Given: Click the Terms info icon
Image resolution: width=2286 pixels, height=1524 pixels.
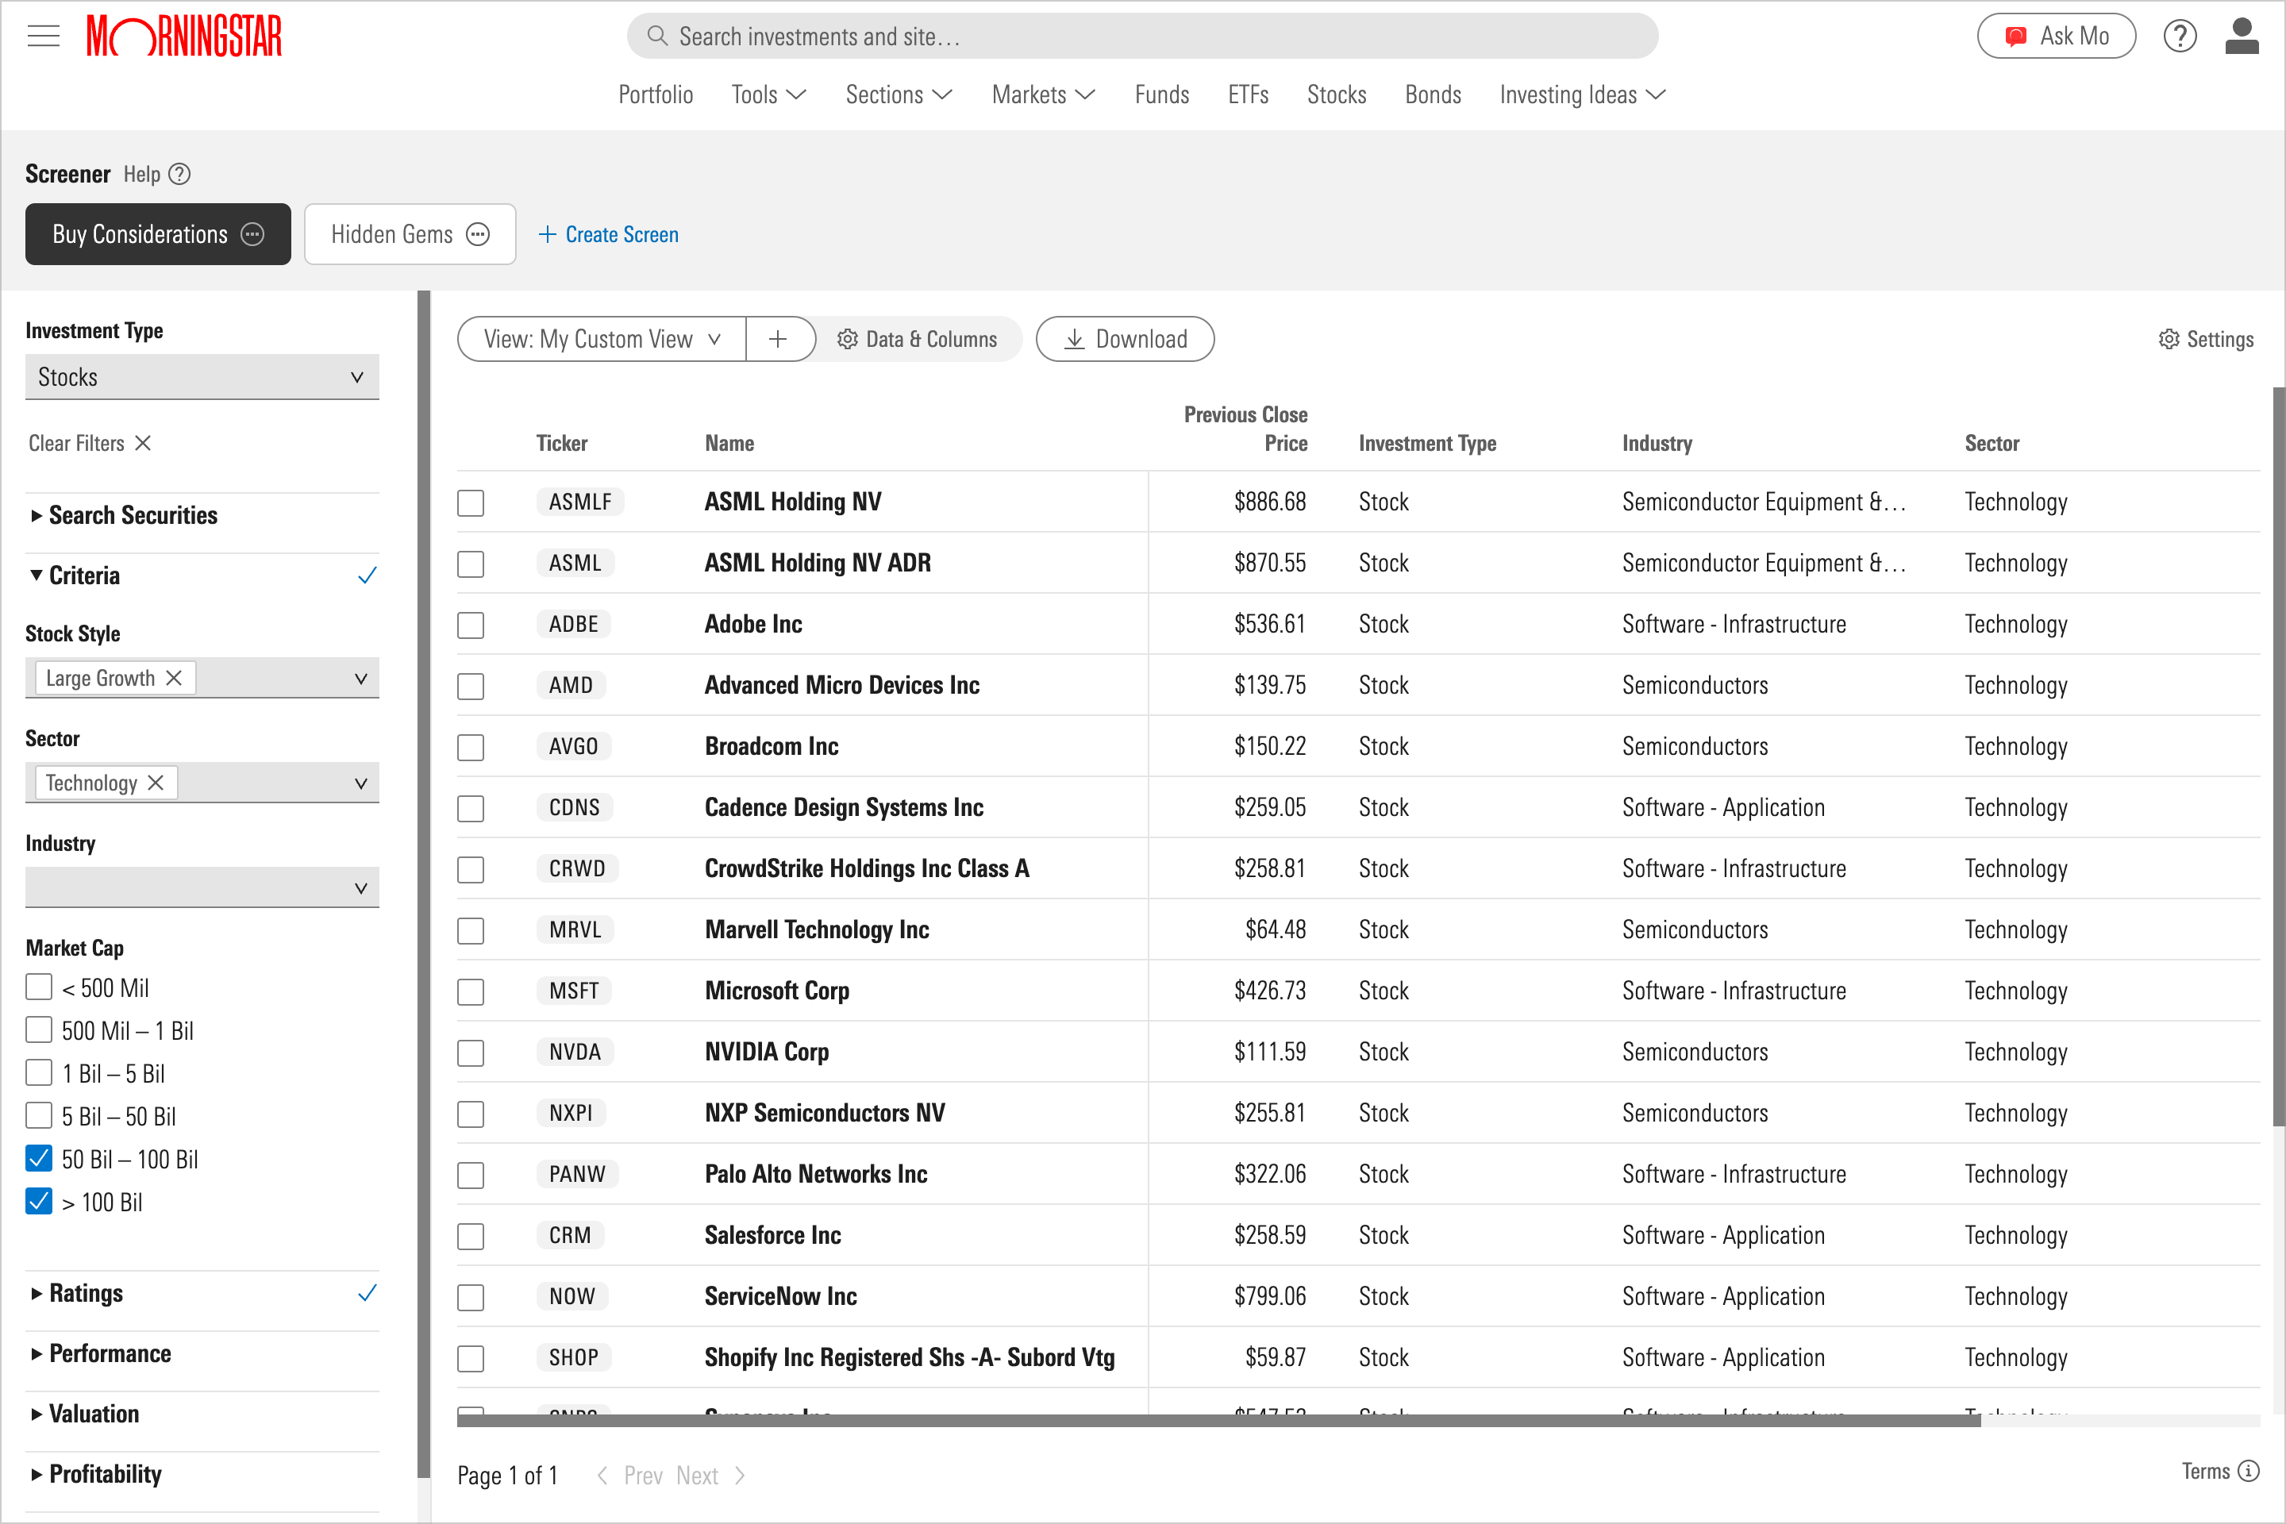Looking at the screenshot, I should (x=2247, y=1471).
